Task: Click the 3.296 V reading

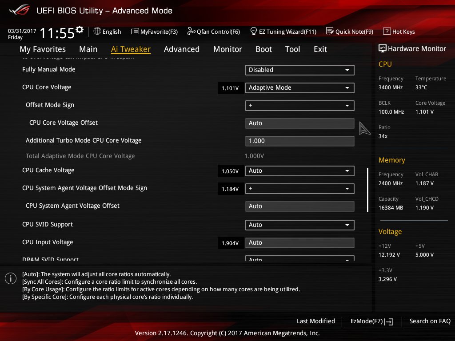Action: pos(387,279)
